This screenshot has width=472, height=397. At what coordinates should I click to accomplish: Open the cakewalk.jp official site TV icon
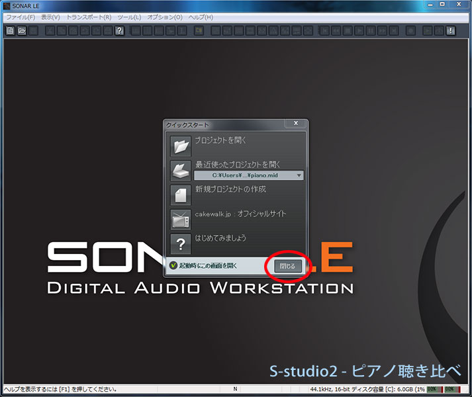181,218
